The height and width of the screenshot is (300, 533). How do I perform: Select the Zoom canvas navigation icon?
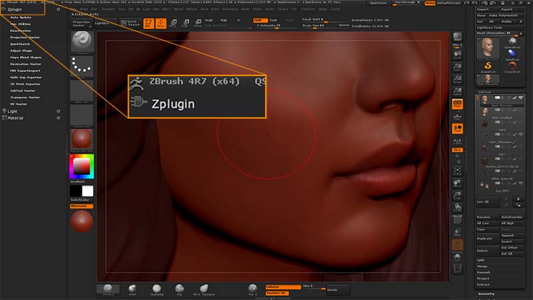coord(457,67)
